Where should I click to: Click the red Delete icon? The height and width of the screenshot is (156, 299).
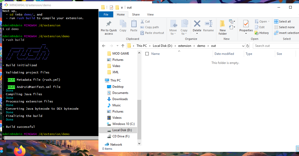point(197,24)
